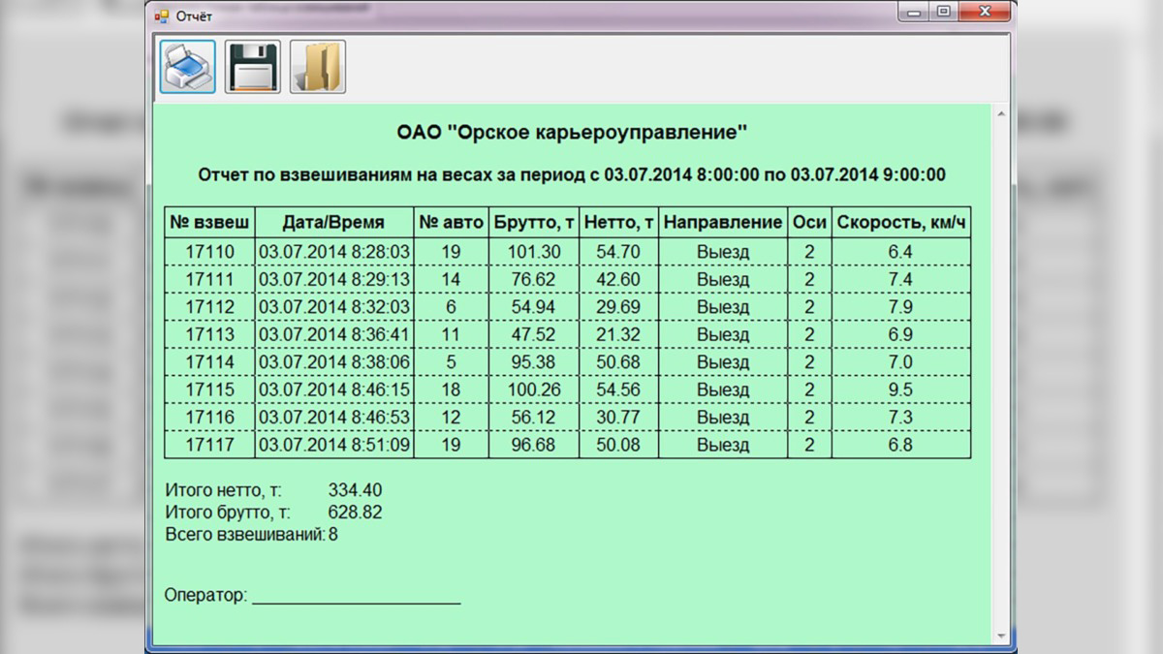Click the timestamp 03.07.2014 8:36:41 cell

[333, 334]
